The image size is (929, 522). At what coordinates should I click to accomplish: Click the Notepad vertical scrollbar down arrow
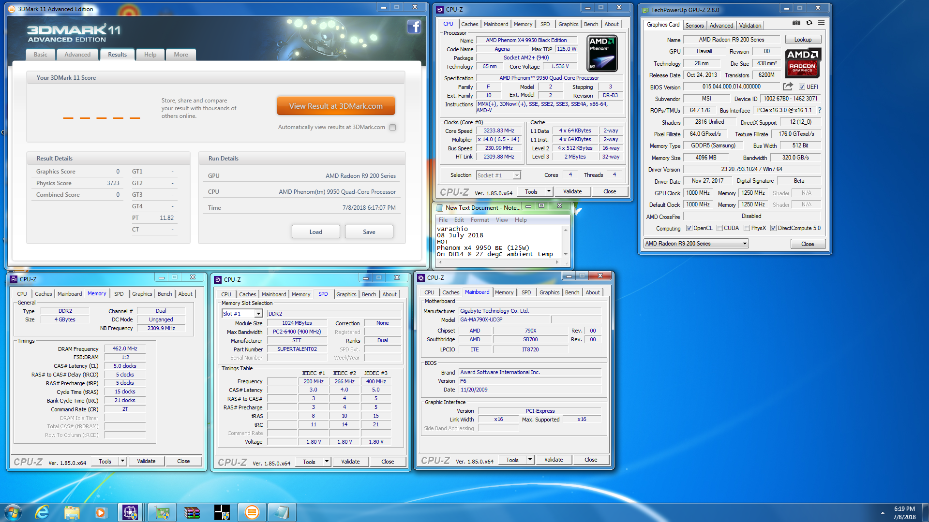pyautogui.click(x=566, y=254)
